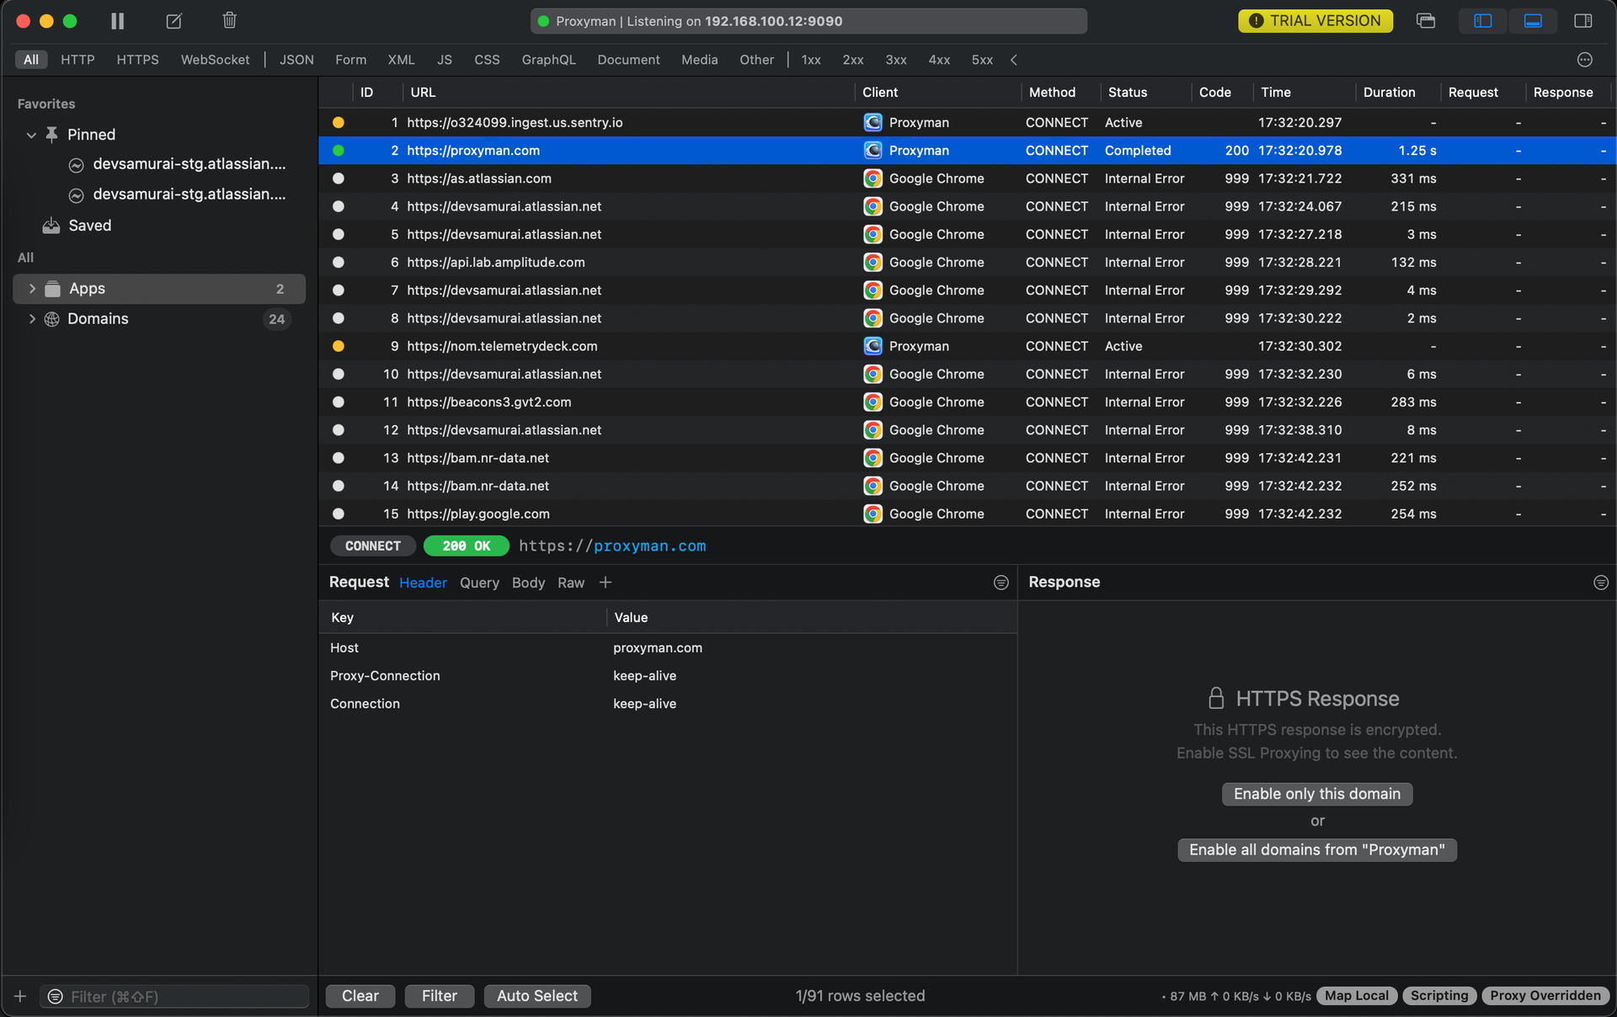The height and width of the screenshot is (1017, 1617).
Task: Open Scripting tool
Action: (1439, 996)
